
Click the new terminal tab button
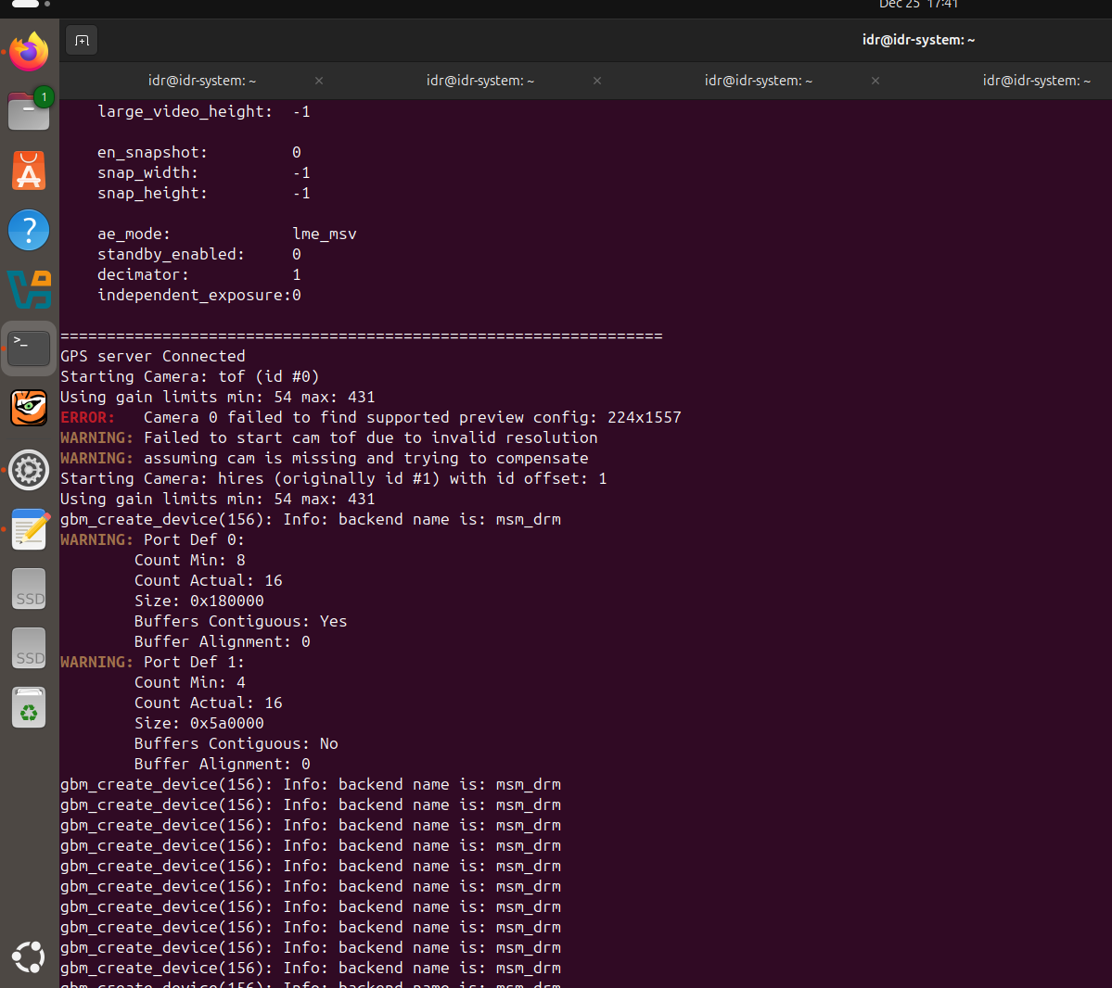pyautogui.click(x=82, y=40)
